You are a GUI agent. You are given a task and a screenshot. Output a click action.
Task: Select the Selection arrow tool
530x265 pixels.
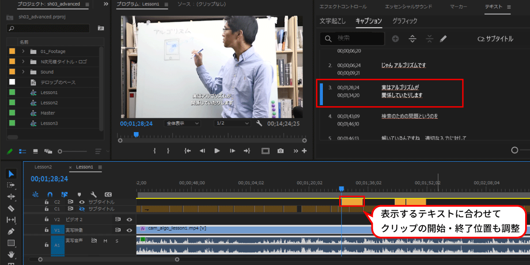tap(11, 174)
